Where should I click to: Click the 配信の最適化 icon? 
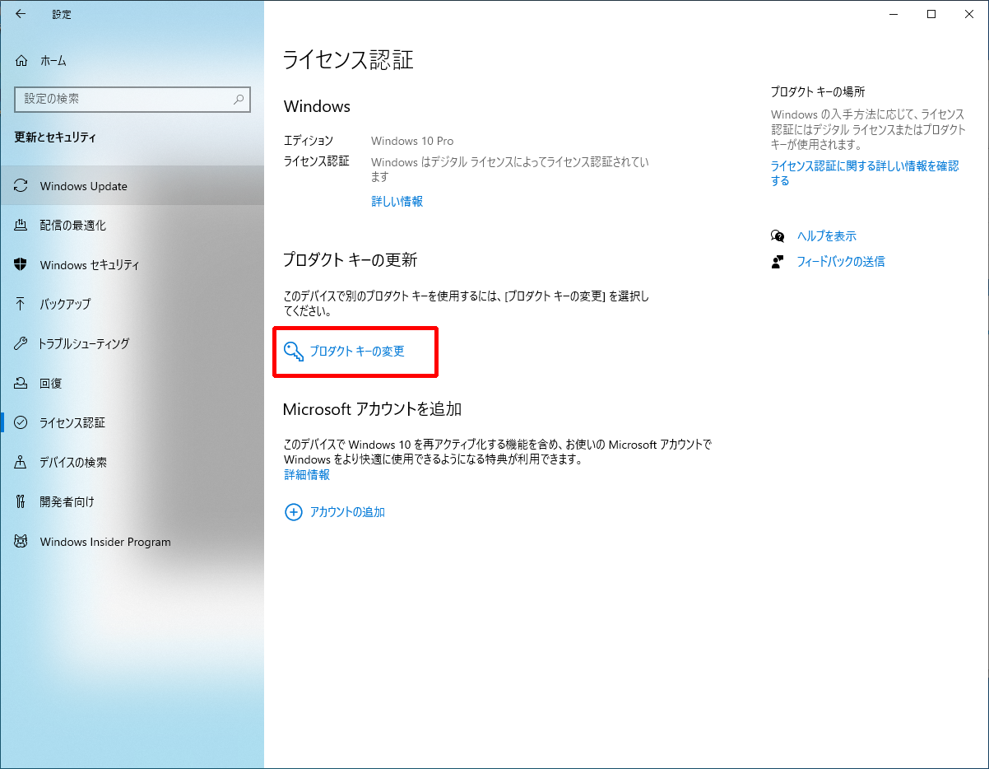[x=21, y=226]
